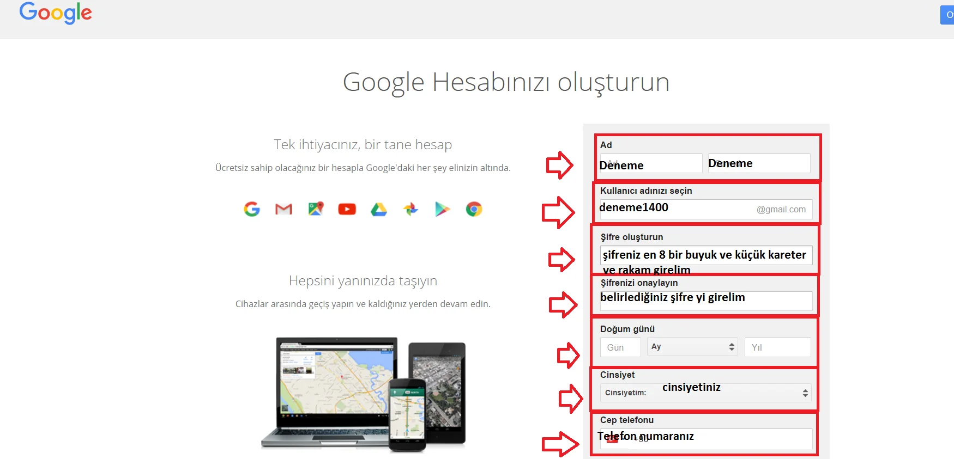
Task: Open the Ay month dropdown
Action: click(692, 347)
